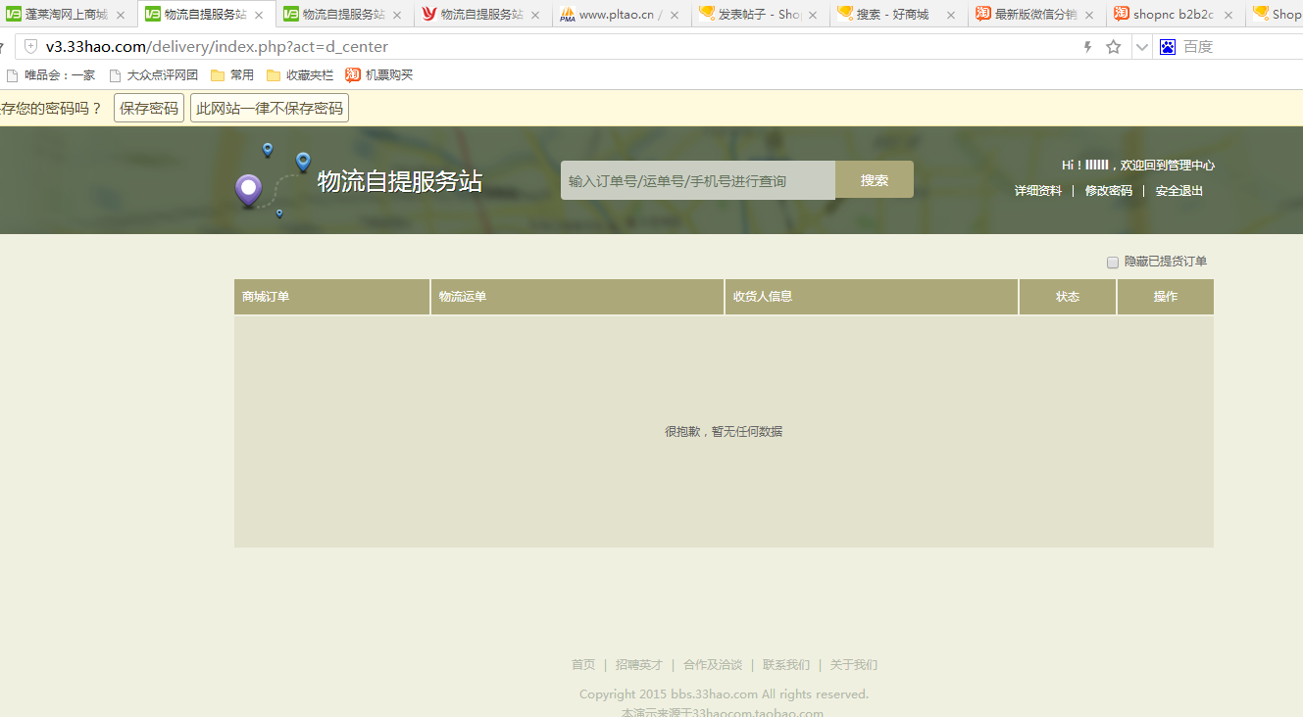Screen dimensions: 1303x717
Task: Open the 联系我们 footer link
Action: pyautogui.click(x=786, y=665)
